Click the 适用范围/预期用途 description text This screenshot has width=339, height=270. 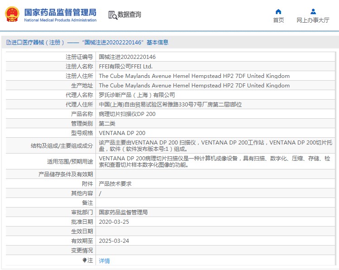click(215, 162)
